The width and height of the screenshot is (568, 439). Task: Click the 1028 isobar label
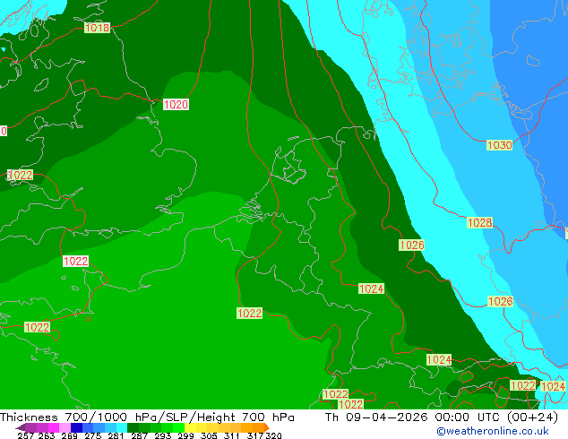point(480,222)
